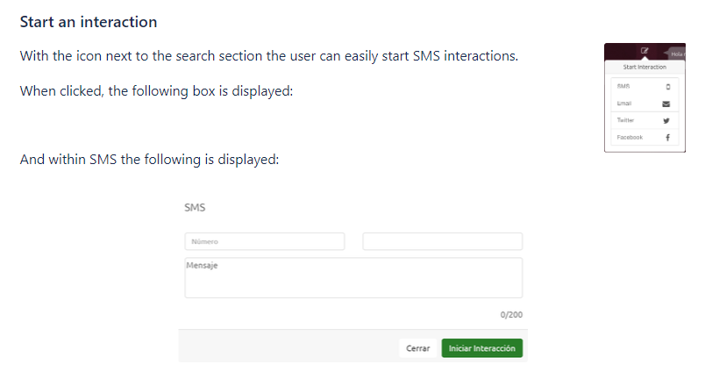This screenshot has width=705, height=379.
Task: Choose the Facebook label in the interaction menu
Action: click(630, 138)
